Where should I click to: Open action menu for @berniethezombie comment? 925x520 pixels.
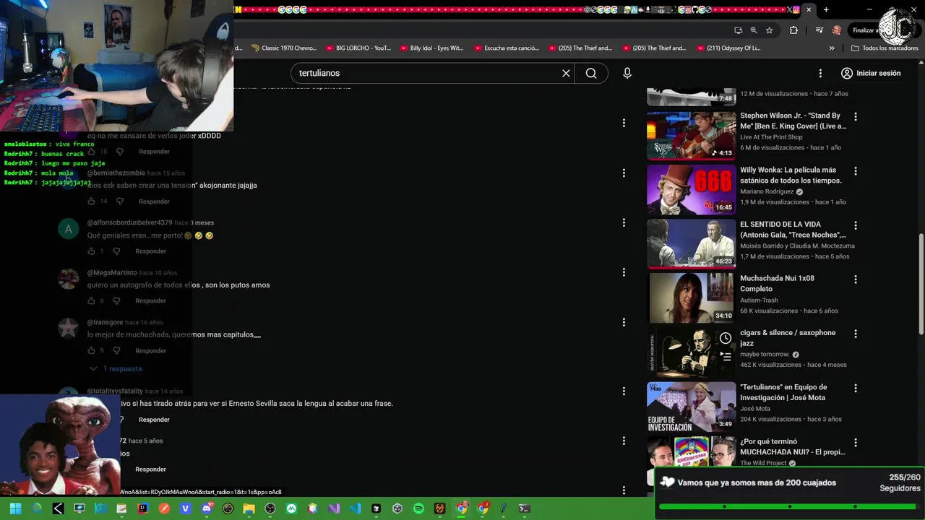click(x=624, y=173)
